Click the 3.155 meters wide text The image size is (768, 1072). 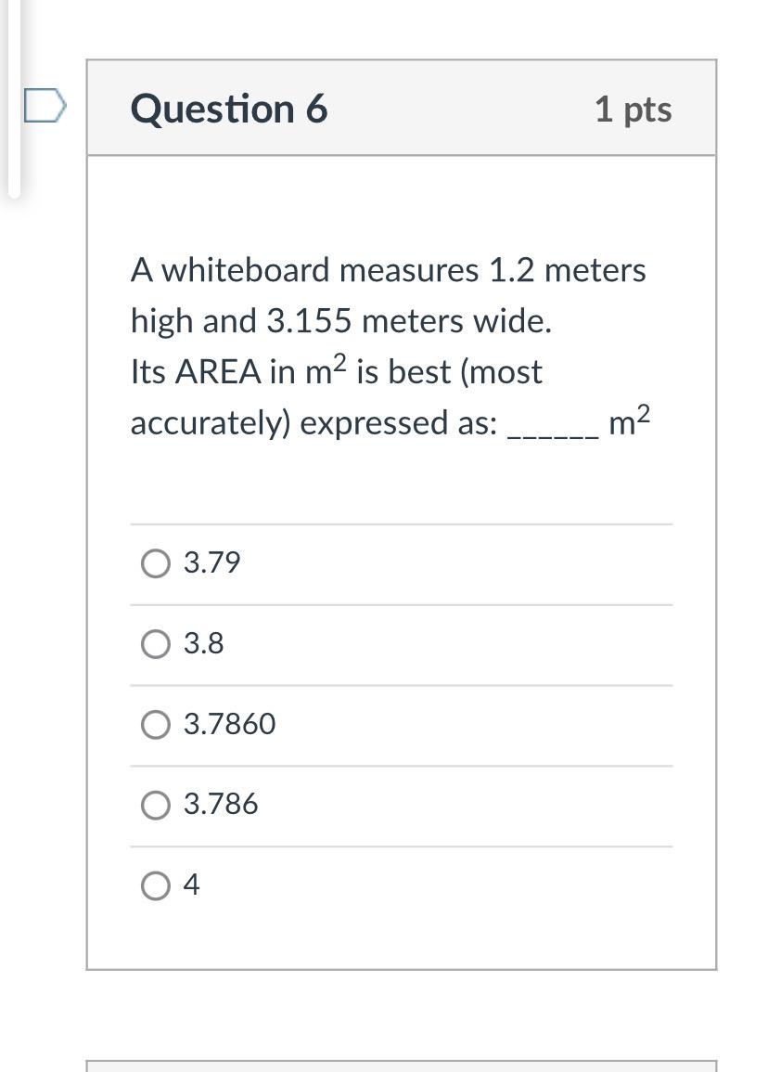click(x=409, y=320)
